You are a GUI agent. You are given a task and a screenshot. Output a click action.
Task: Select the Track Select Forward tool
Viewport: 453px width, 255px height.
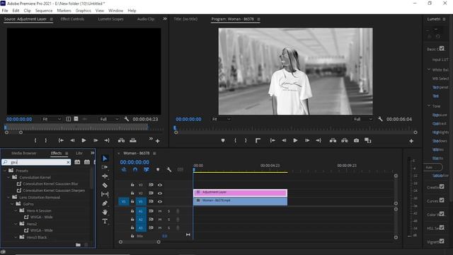click(105, 167)
